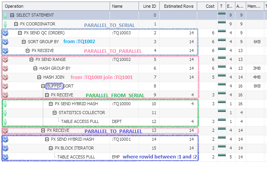Click the Estimated Rows column header
This screenshot has height=175, width=267.
click(177, 6)
